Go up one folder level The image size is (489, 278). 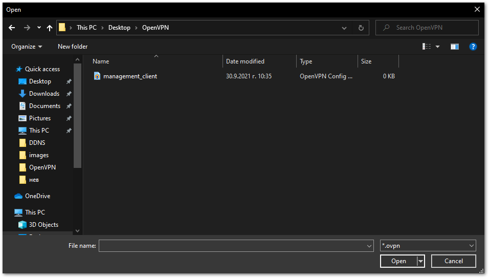[x=50, y=28]
